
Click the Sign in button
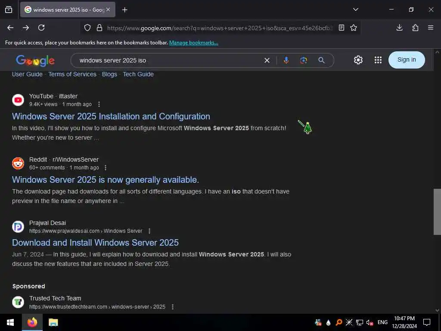pyautogui.click(x=407, y=59)
